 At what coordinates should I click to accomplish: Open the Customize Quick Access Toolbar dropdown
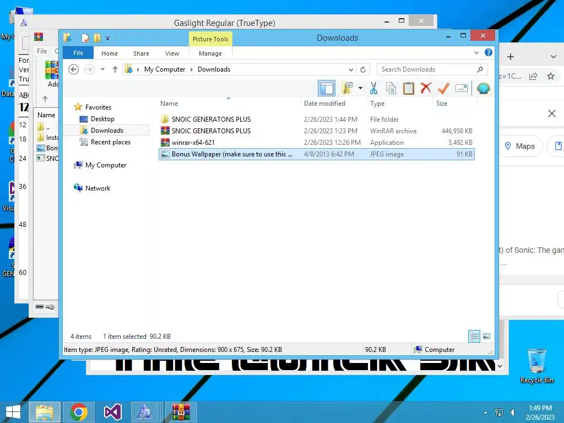click(x=107, y=38)
